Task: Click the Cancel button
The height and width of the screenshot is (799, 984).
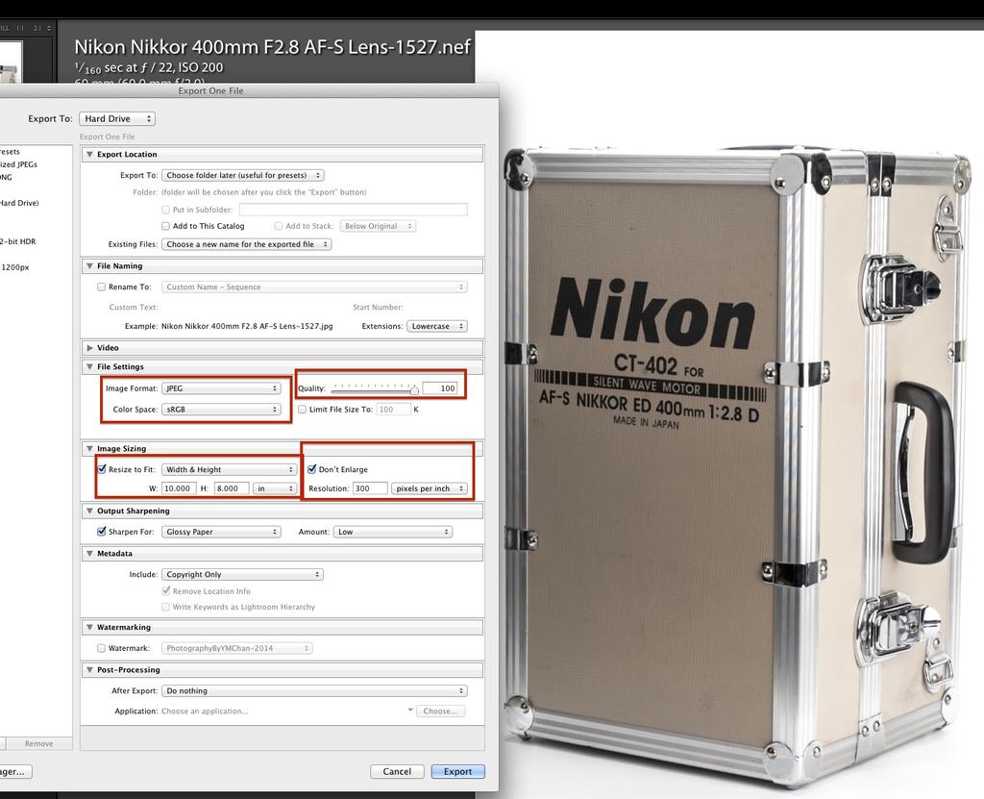Action: [397, 771]
